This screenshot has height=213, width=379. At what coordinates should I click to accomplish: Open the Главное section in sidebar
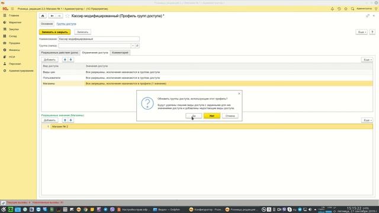[x=14, y=15]
